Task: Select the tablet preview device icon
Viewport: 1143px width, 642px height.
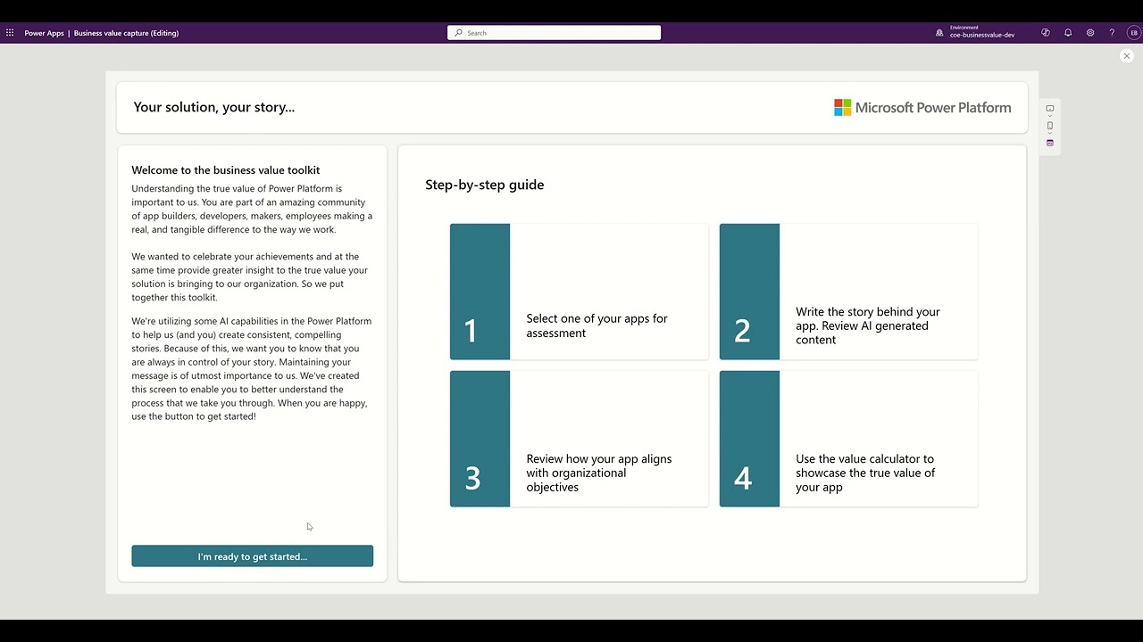Action: [x=1050, y=109]
